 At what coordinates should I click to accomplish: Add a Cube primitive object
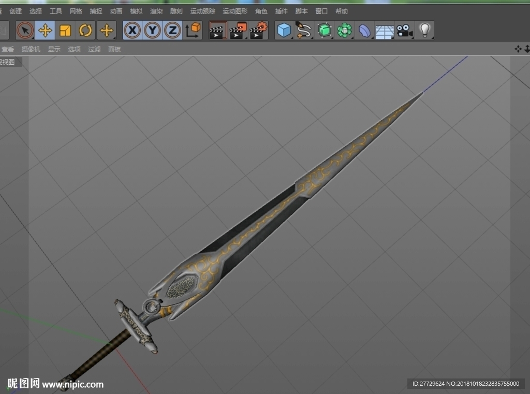click(x=284, y=31)
